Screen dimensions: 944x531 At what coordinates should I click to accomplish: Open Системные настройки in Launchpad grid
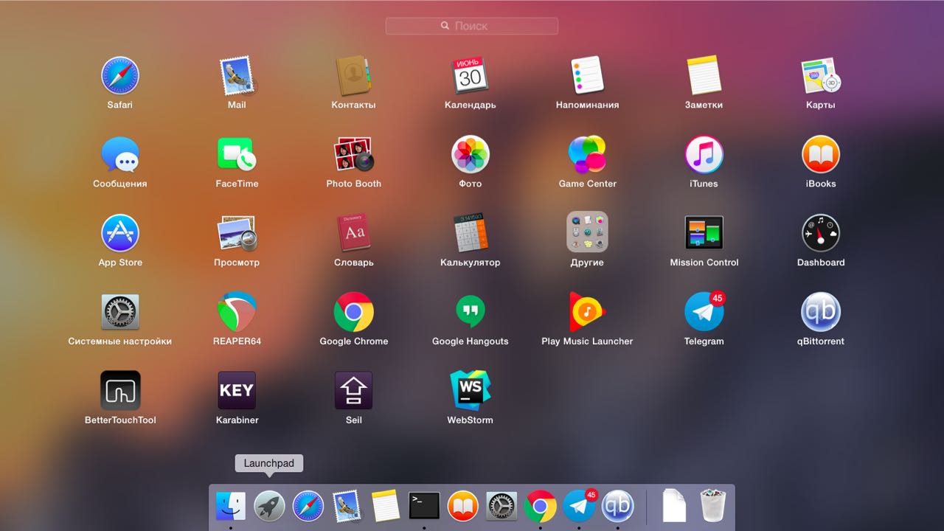click(120, 313)
